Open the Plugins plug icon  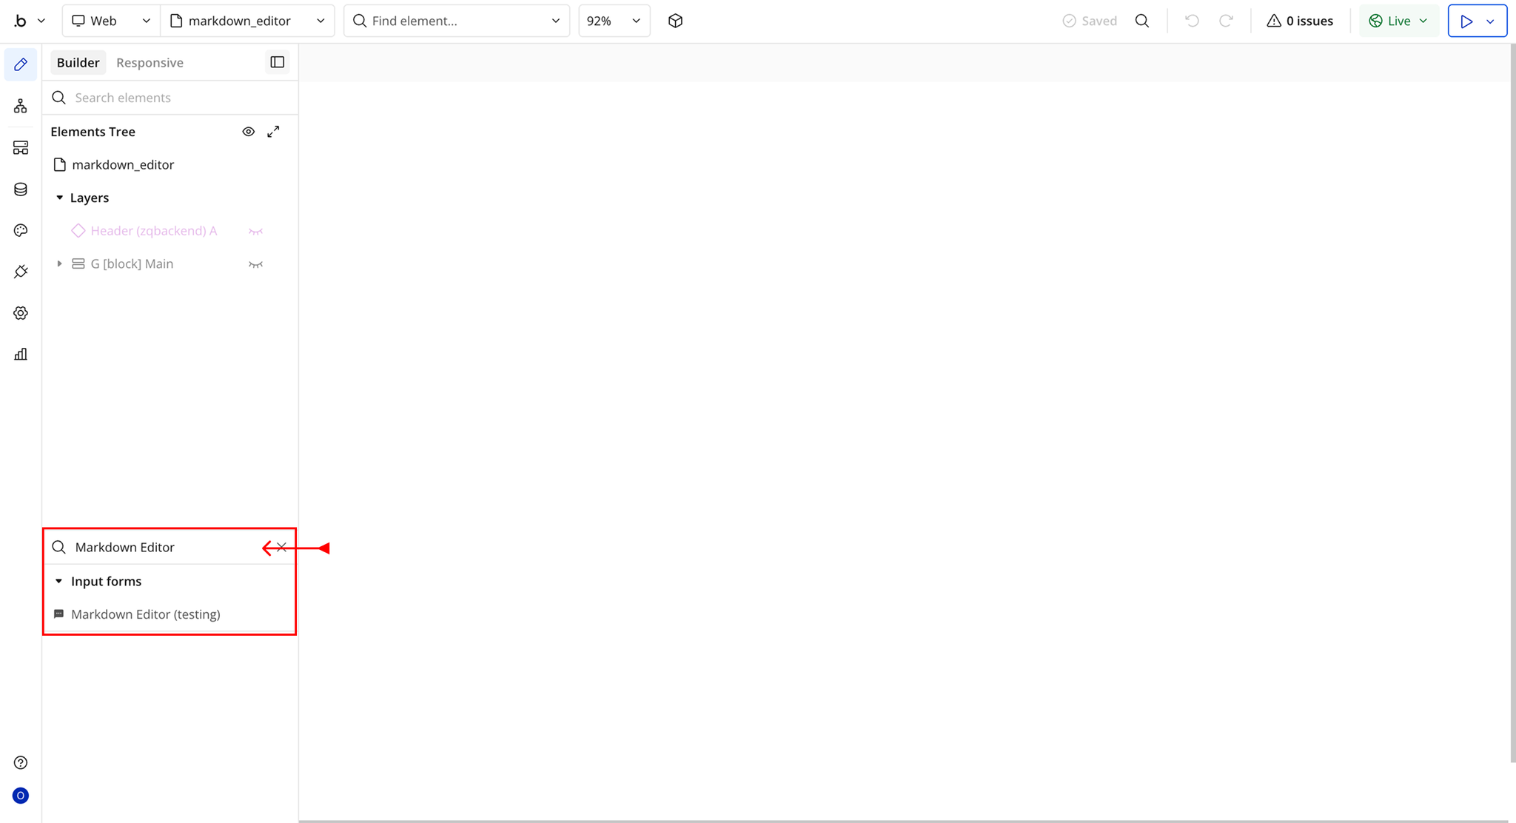pos(21,272)
